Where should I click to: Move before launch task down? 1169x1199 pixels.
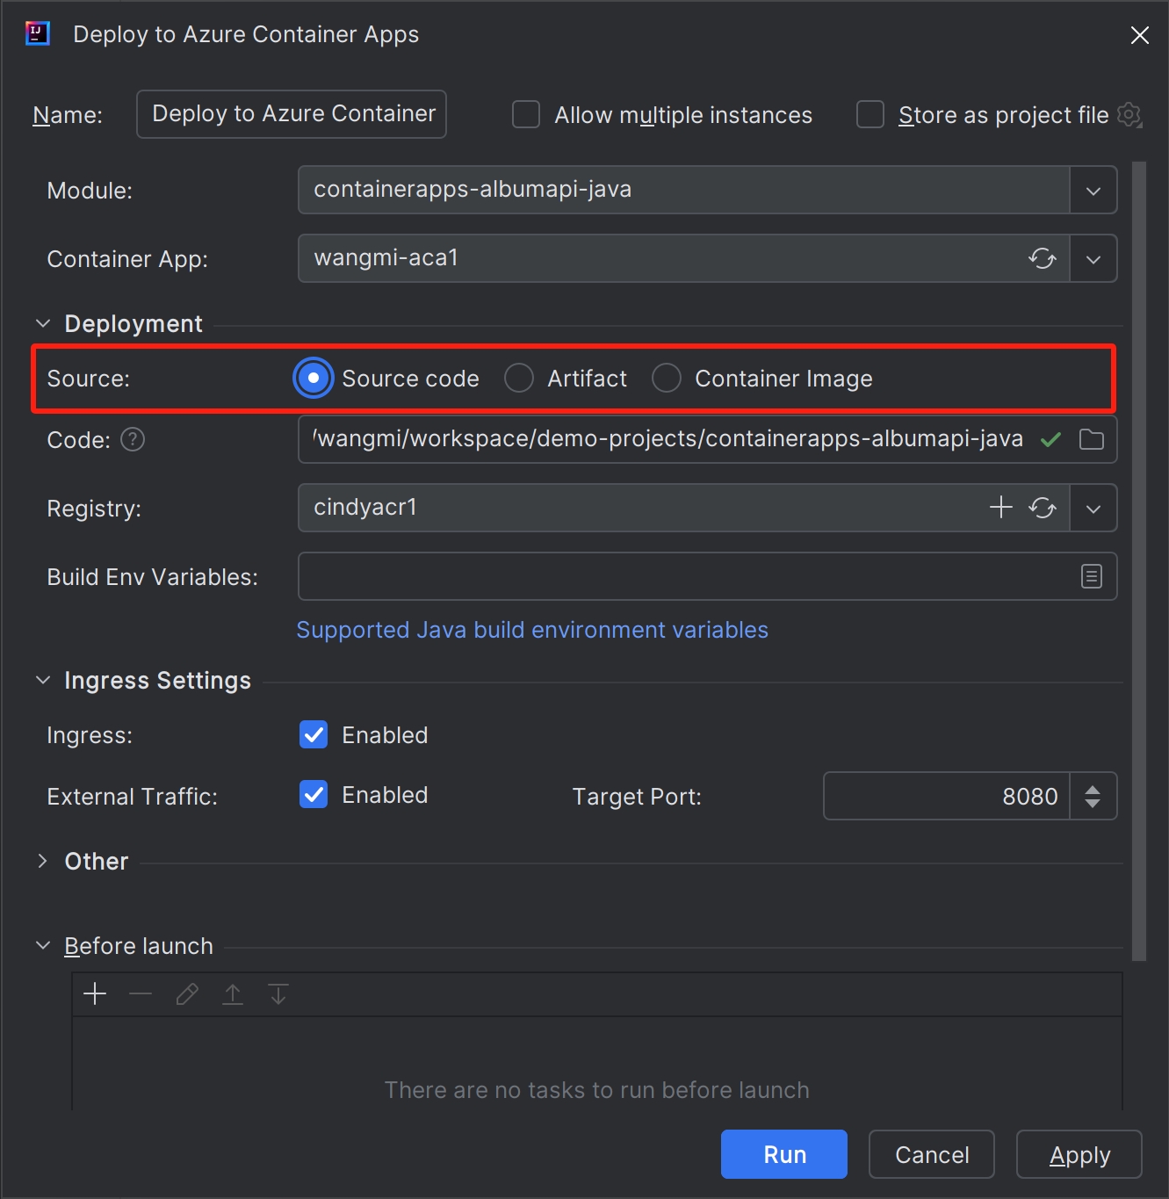pyautogui.click(x=278, y=994)
